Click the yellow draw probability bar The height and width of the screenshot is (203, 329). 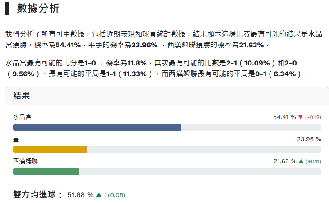coord(50,149)
